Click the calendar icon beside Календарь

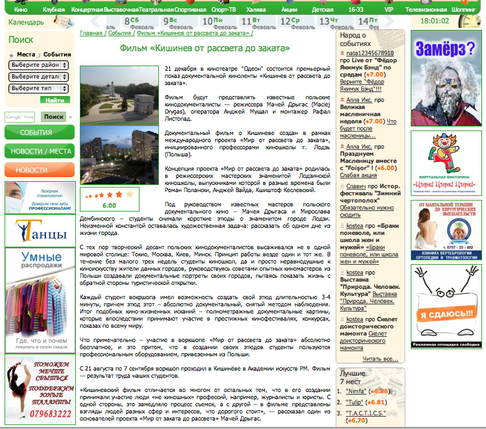tap(64, 22)
